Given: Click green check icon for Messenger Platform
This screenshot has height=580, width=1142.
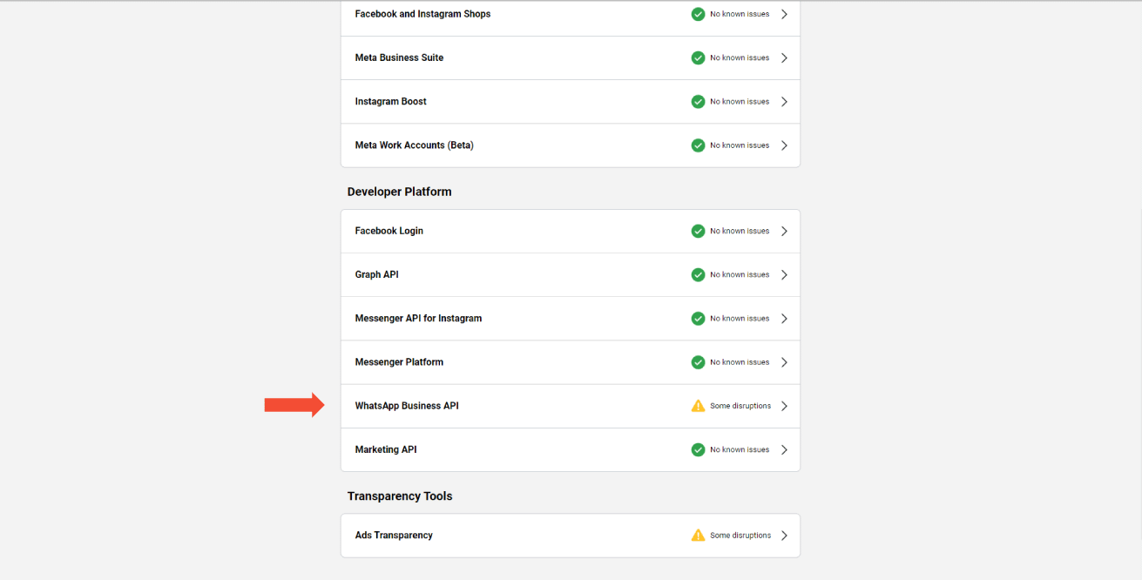Looking at the screenshot, I should coord(698,362).
